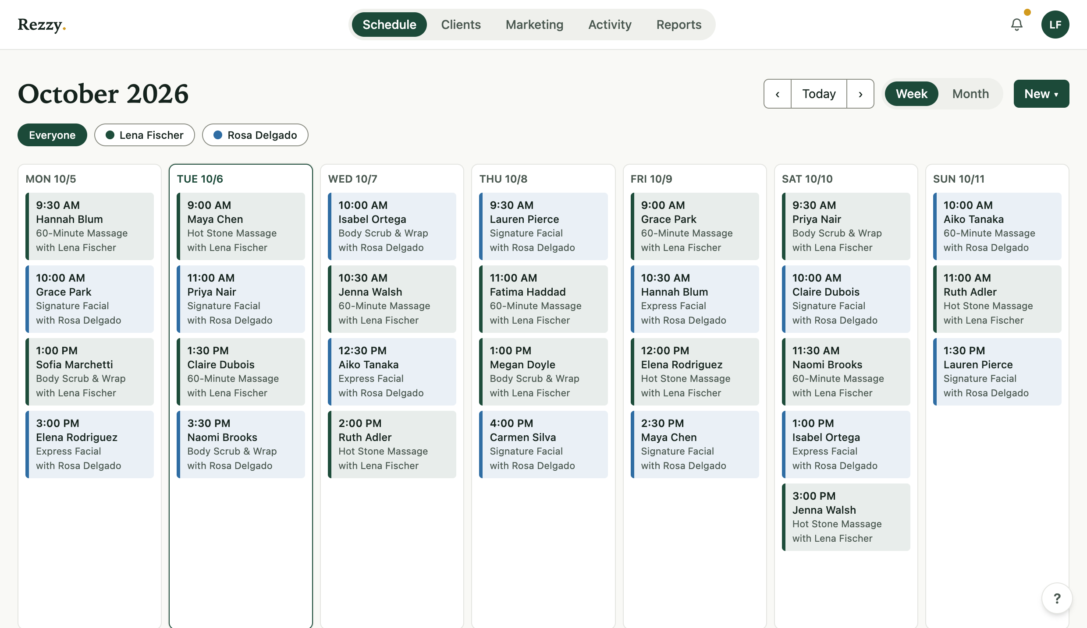Open Grace Park's Friday 9:00 AM appointment
1087x628 pixels.
695,226
